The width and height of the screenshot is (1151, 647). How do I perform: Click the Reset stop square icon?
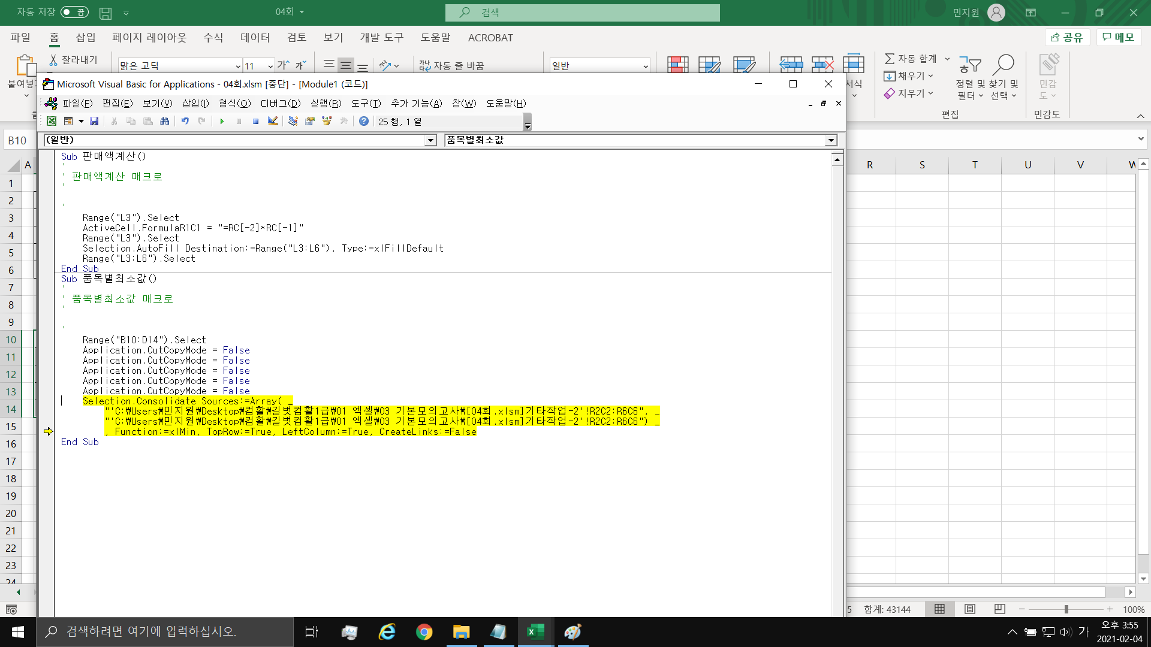click(x=255, y=121)
